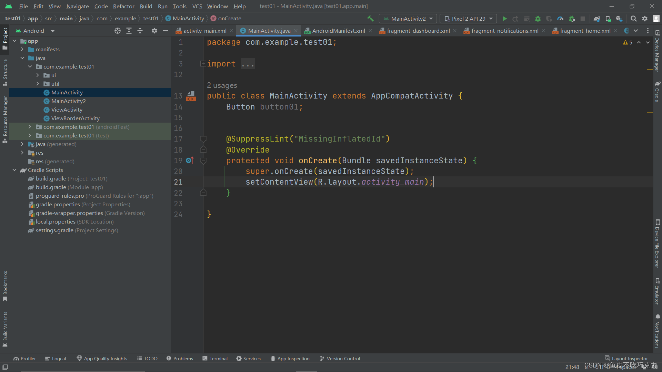Open Pixel 2 API 29 device dropdown
The width and height of the screenshot is (662, 372).
coord(468,19)
